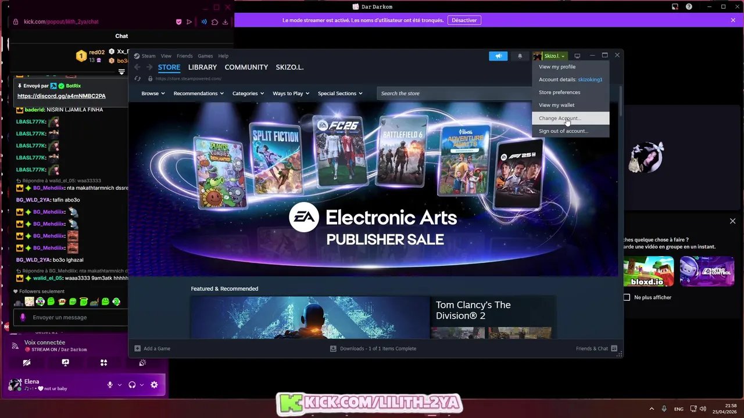Expand Discord headphone output options arrow

[141, 385]
